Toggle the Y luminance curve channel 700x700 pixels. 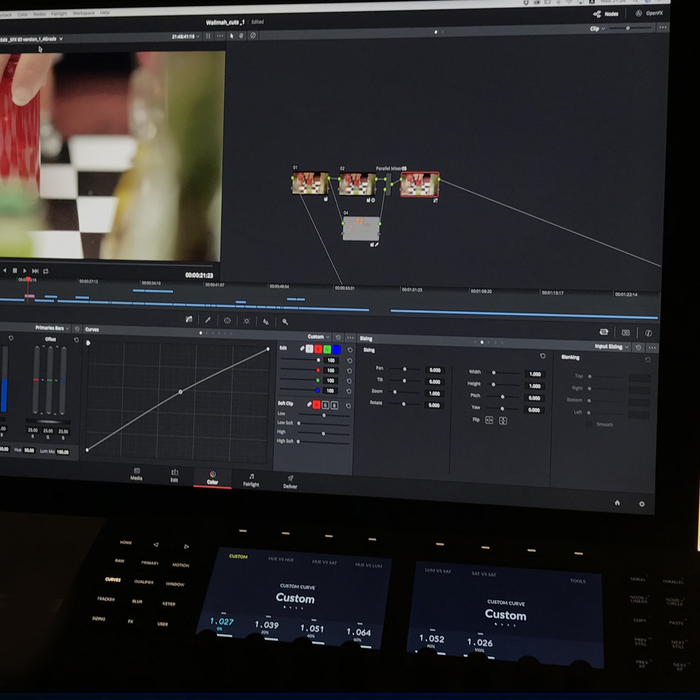(310, 349)
